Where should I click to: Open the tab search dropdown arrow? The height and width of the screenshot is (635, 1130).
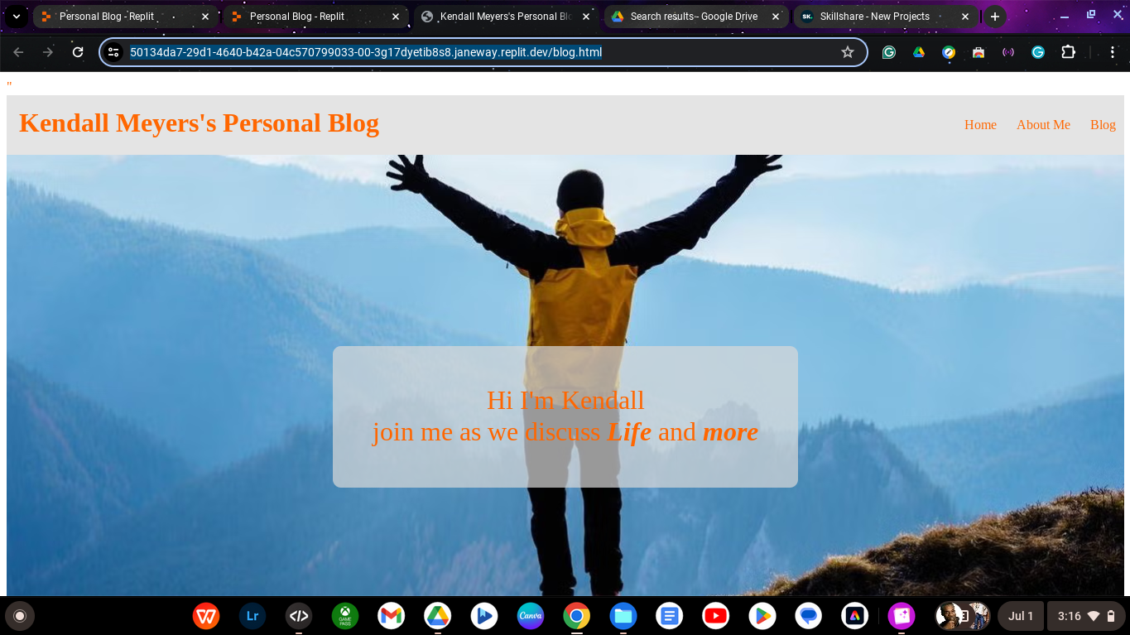pyautogui.click(x=16, y=17)
